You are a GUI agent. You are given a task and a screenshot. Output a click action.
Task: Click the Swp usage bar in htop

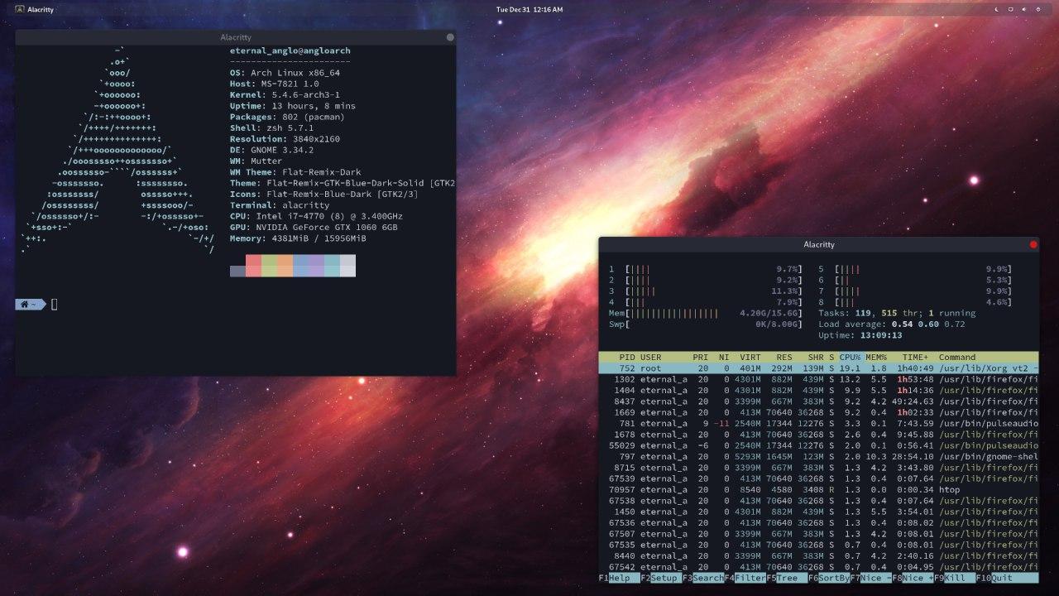(706, 324)
